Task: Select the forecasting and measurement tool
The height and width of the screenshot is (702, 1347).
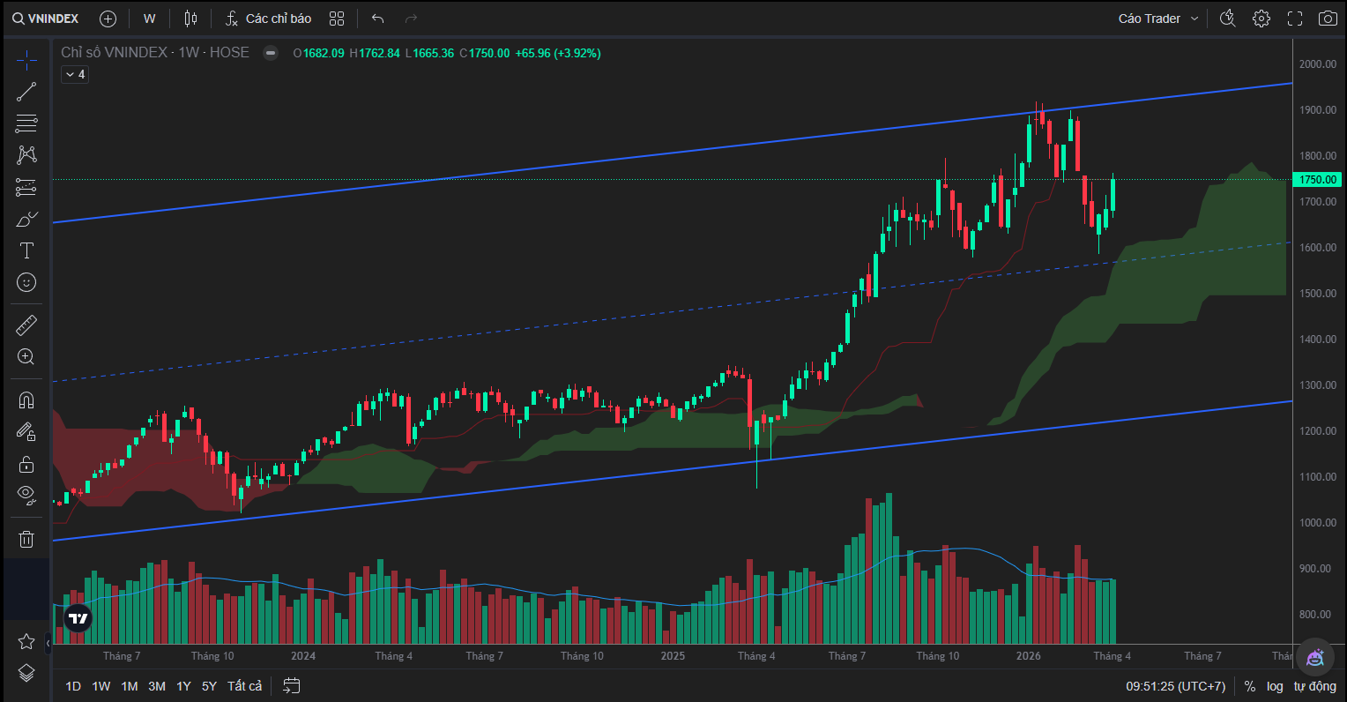Action: point(26,187)
